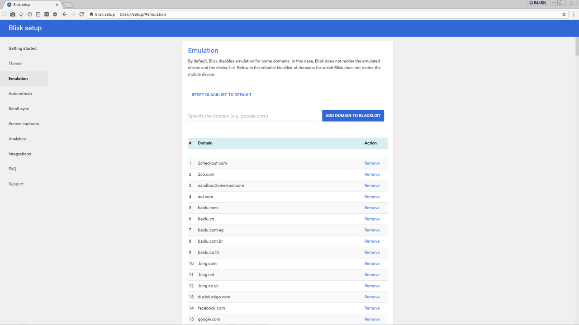The width and height of the screenshot is (579, 325).
Task: Focus the Specify the domain input field
Action: 253,116
